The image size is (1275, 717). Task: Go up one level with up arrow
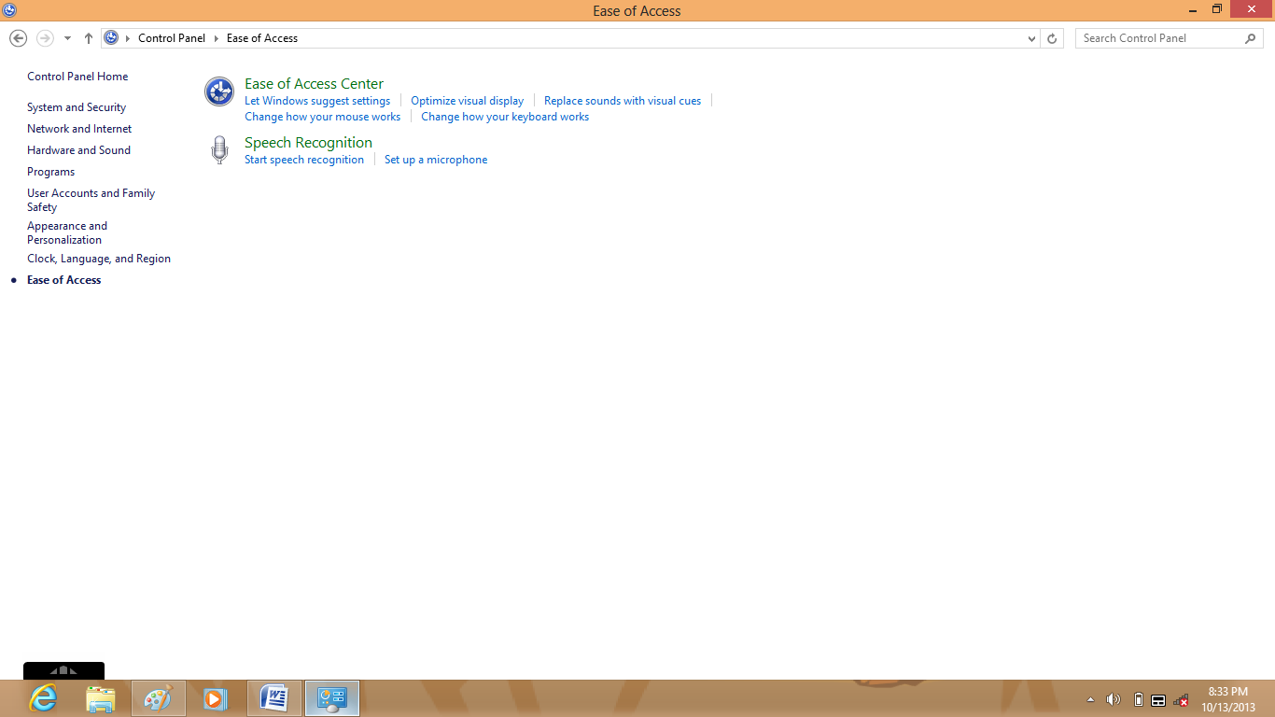tap(89, 38)
